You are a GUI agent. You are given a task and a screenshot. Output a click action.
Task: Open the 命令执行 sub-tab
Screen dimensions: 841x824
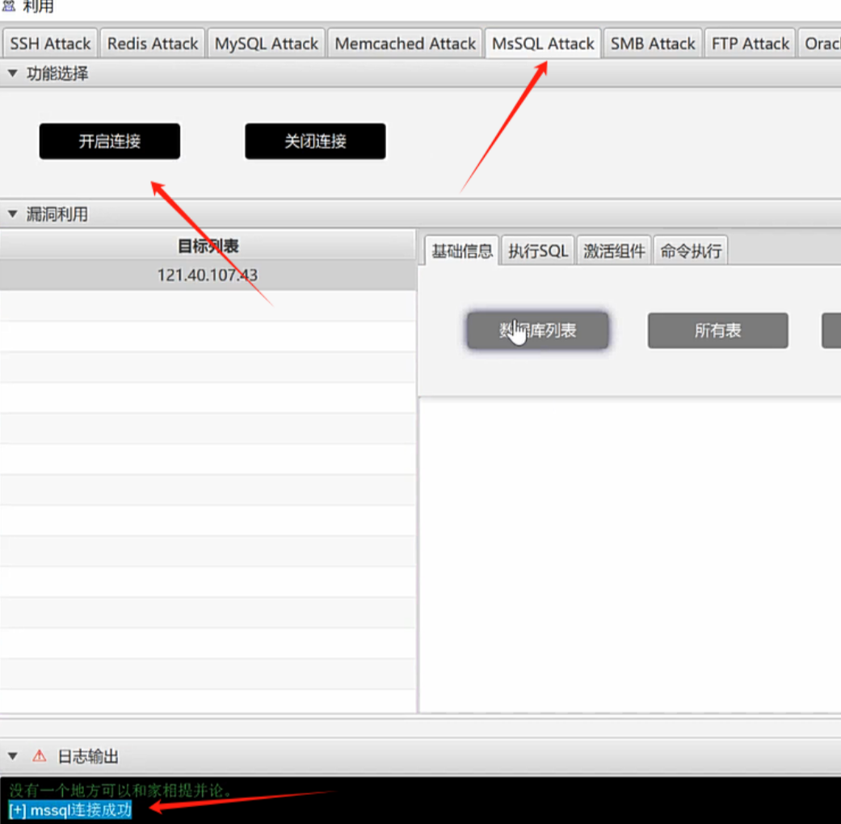691,251
